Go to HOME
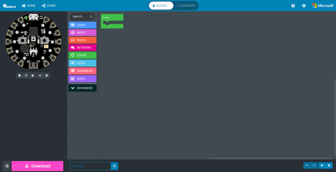Screen dimensions: 336x172 point(29,6)
